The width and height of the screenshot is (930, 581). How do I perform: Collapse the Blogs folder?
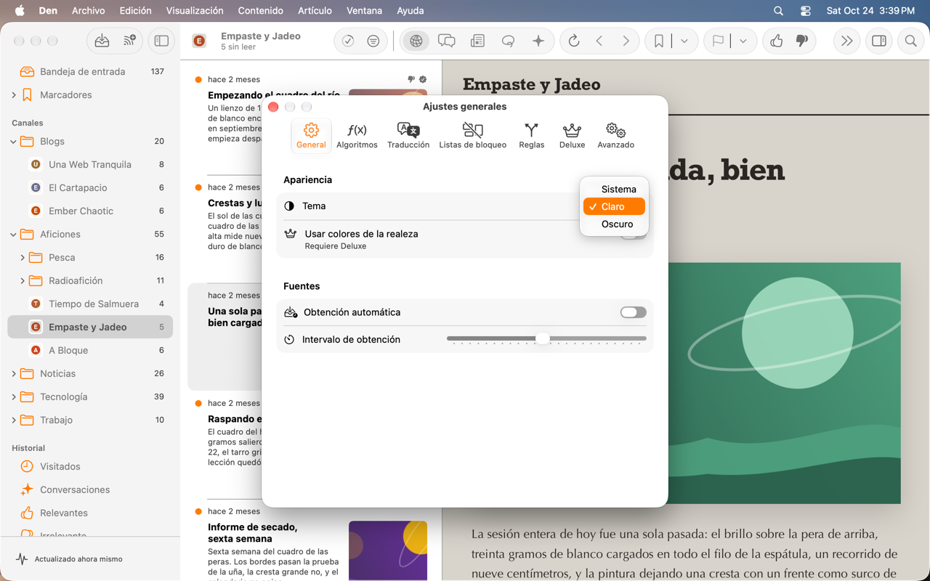[14, 142]
